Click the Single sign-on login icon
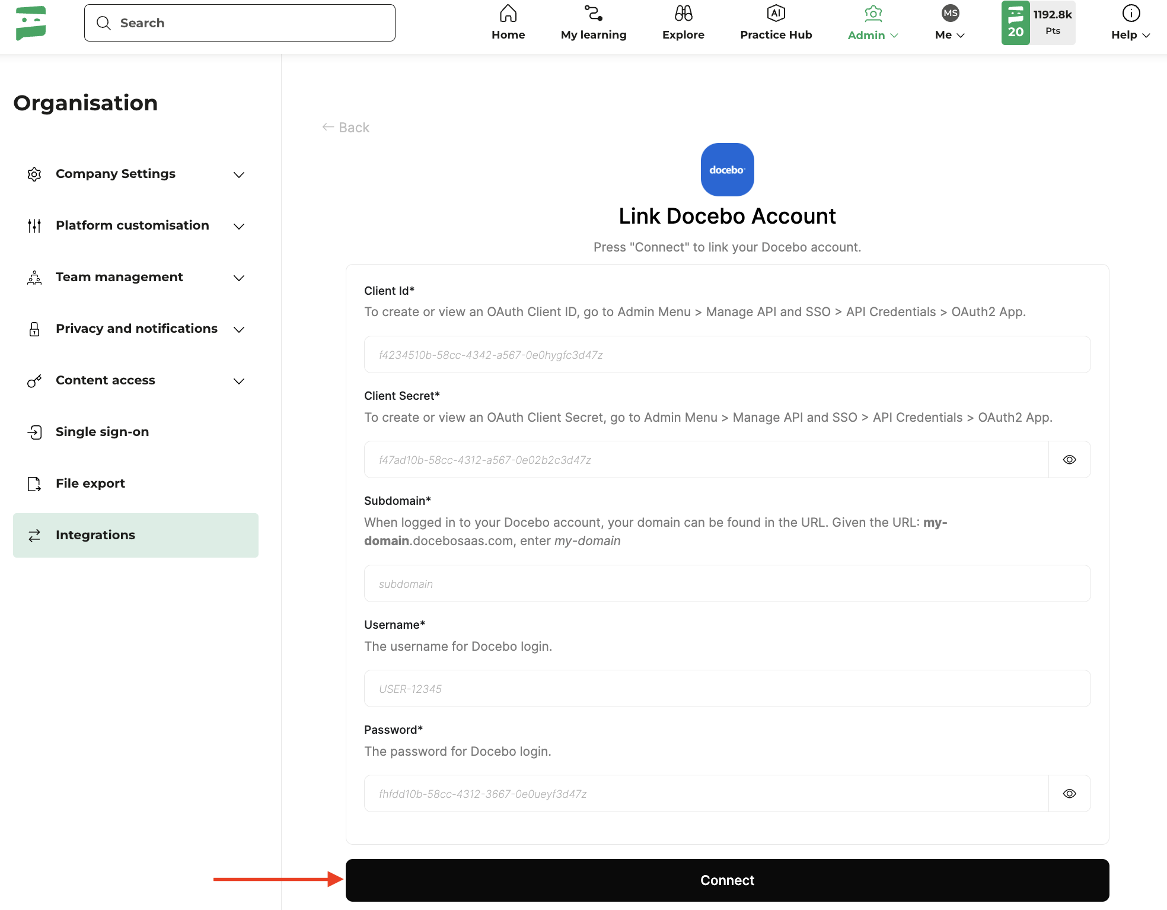 pyautogui.click(x=34, y=432)
